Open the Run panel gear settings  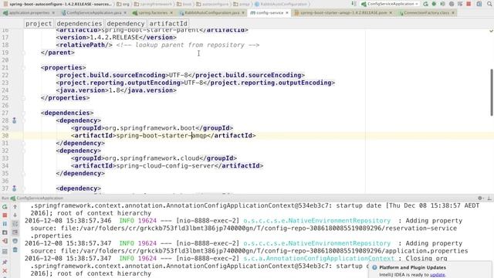point(480,198)
